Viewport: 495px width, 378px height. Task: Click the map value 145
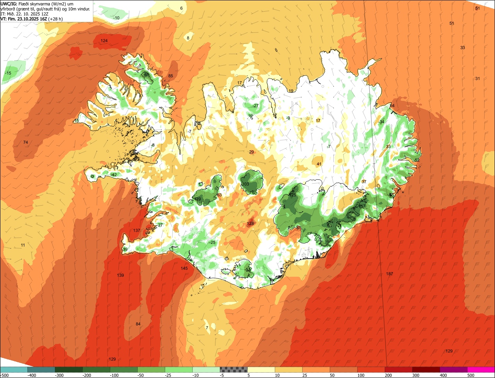[x=184, y=268]
